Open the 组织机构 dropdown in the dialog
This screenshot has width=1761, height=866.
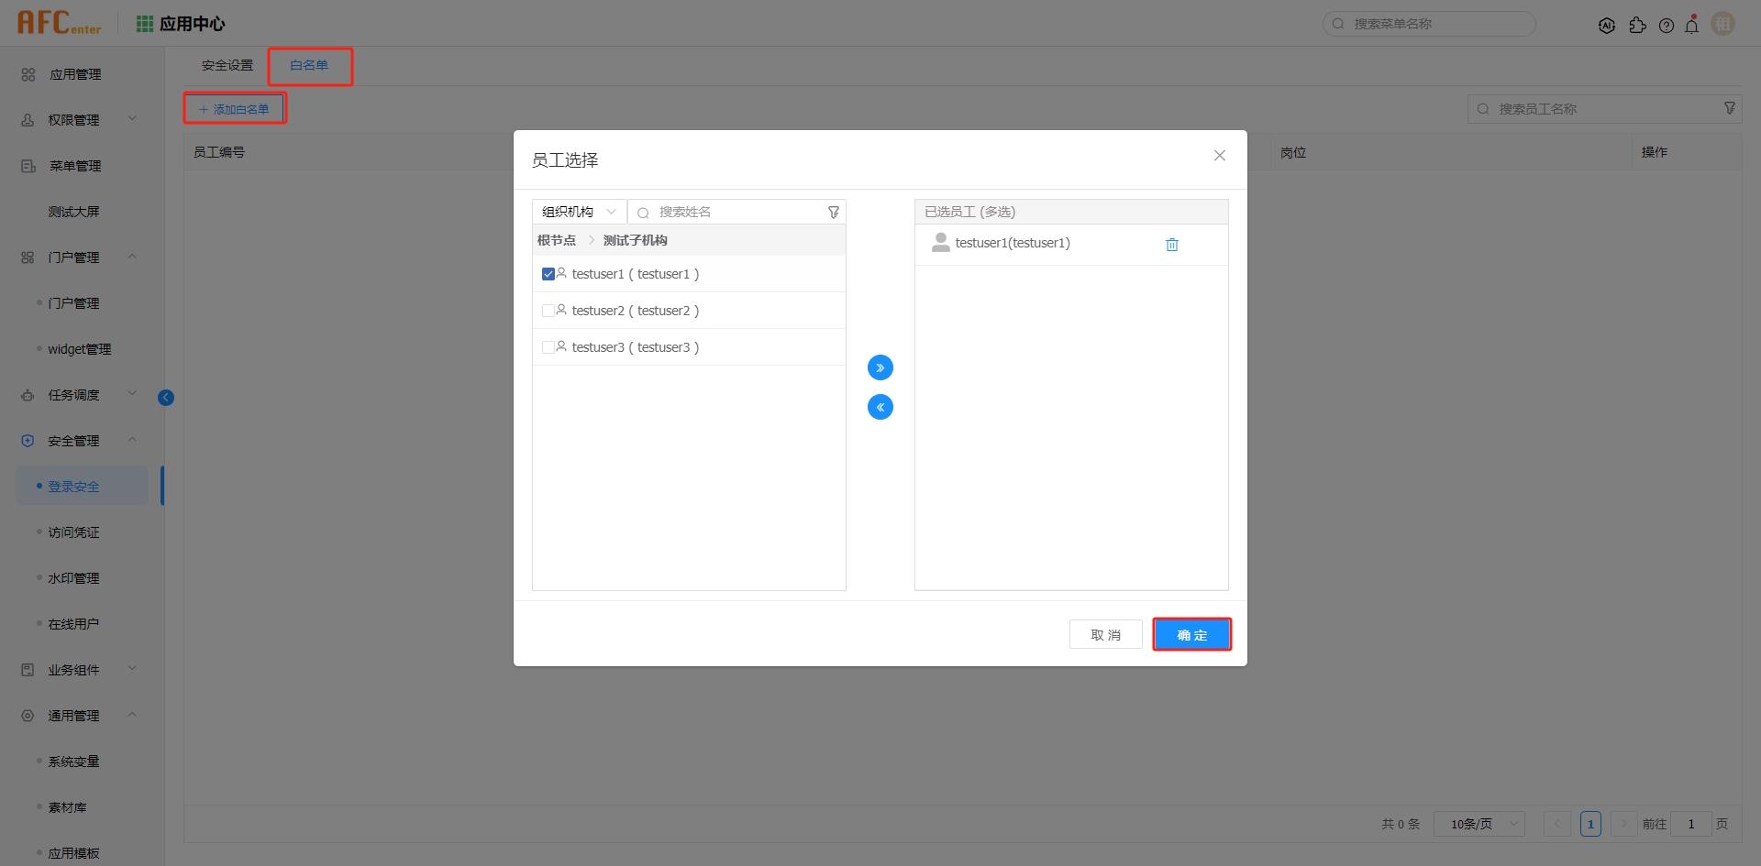point(578,211)
